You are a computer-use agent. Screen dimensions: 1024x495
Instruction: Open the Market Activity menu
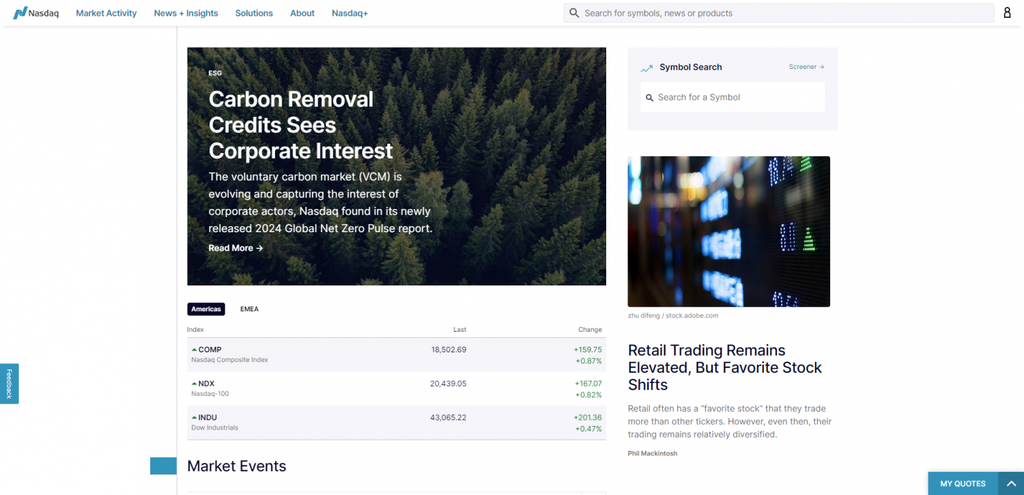click(106, 13)
